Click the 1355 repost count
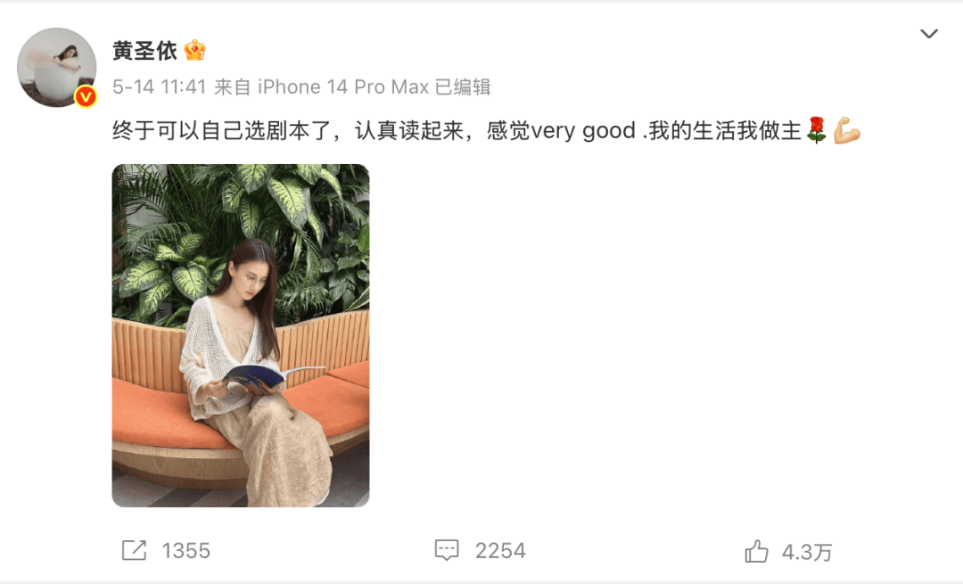The width and height of the screenshot is (963, 584). tap(186, 551)
